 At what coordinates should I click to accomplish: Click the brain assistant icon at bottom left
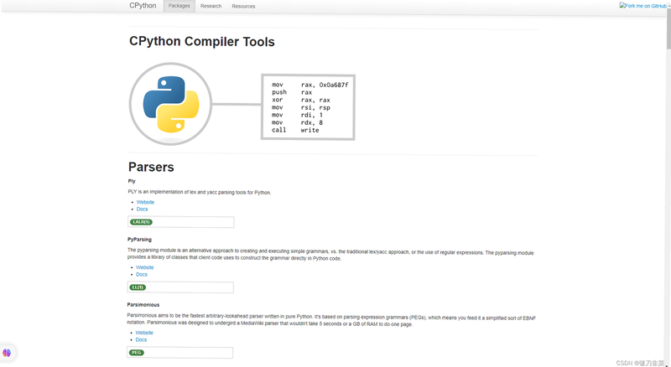coord(7,354)
